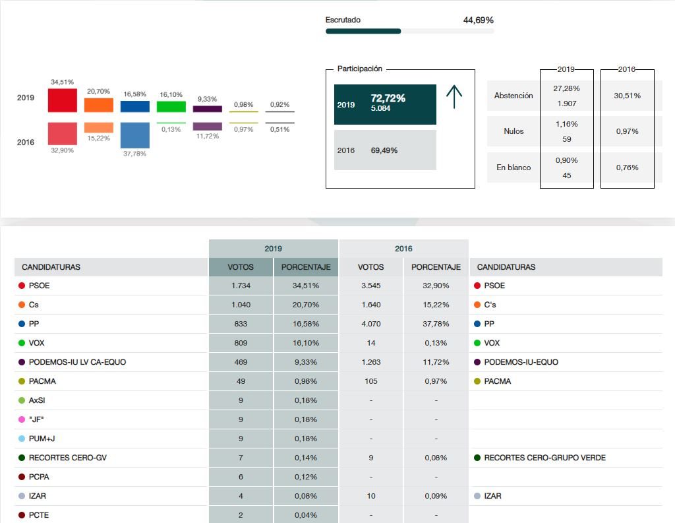Click the red PSOE dot in 2019 list
Viewport: 675px width, 523px height.
pyautogui.click(x=22, y=286)
